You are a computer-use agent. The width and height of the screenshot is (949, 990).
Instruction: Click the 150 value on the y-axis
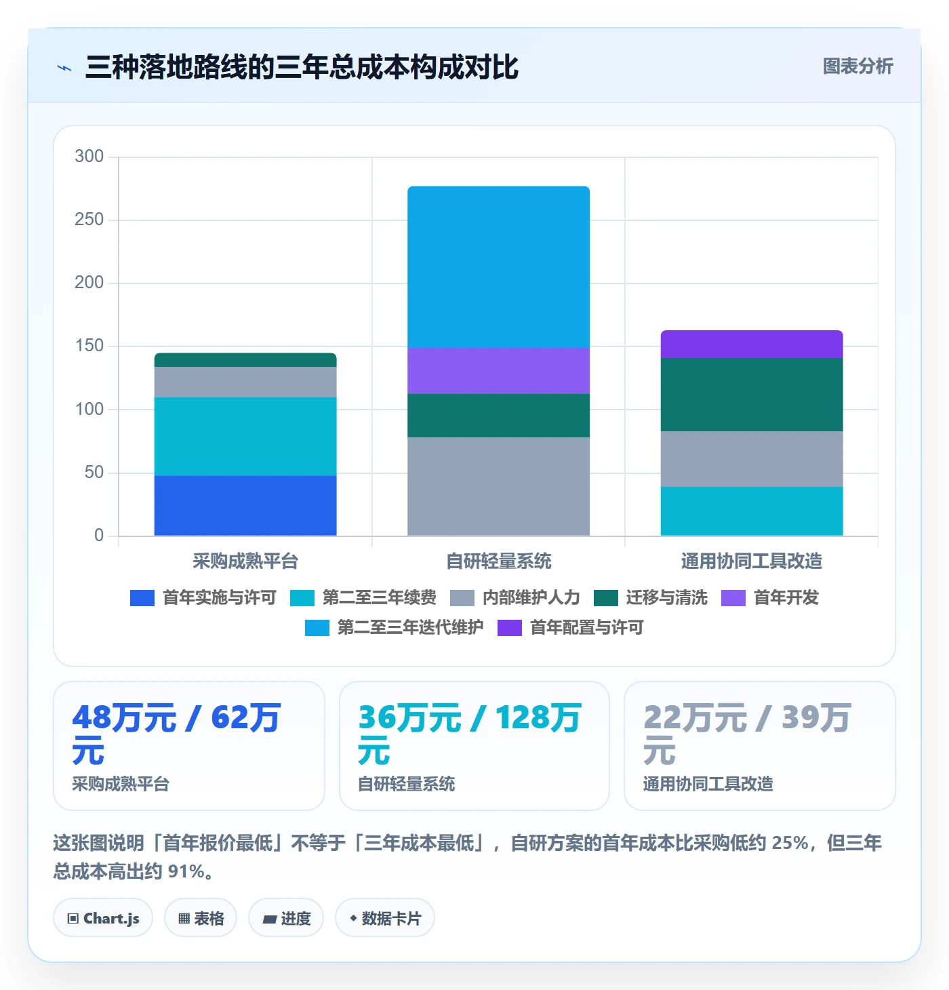(x=89, y=346)
